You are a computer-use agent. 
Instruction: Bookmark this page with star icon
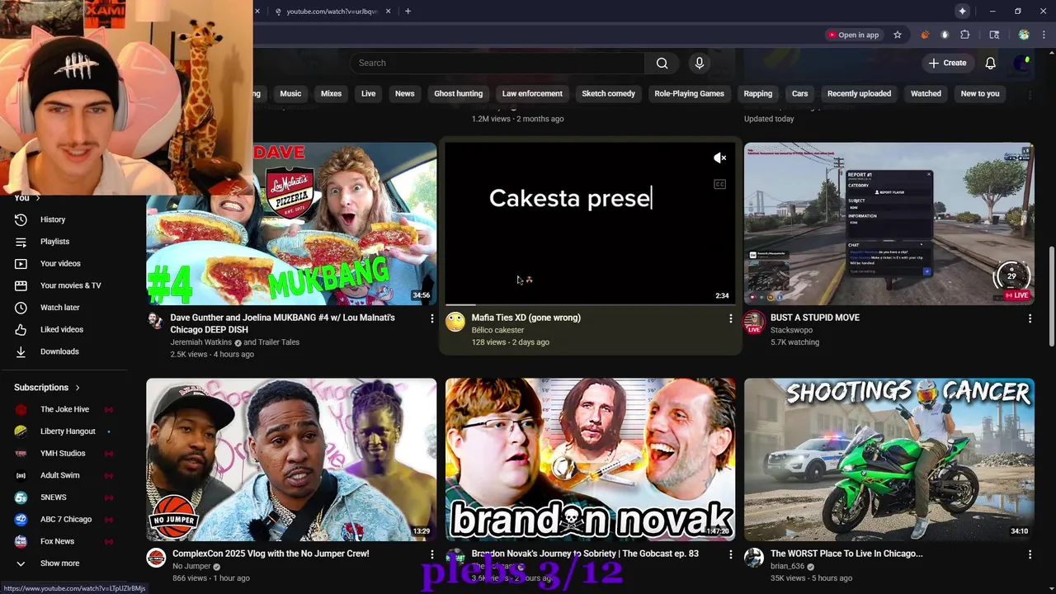click(x=898, y=35)
